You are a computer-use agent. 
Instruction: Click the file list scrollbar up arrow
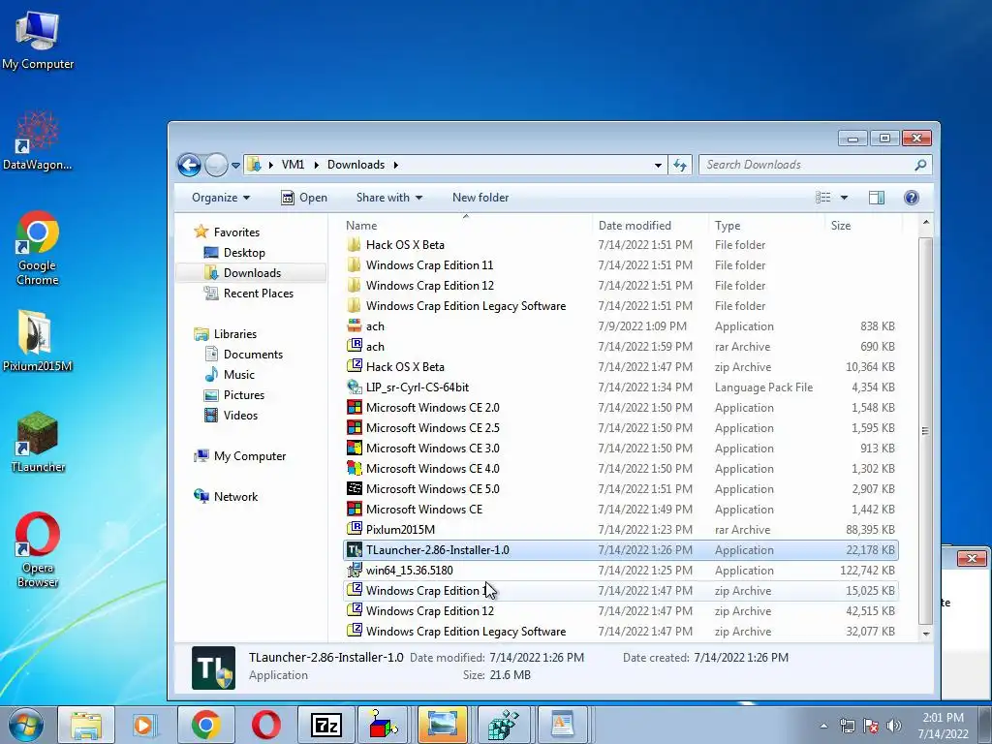(x=926, y=222)
